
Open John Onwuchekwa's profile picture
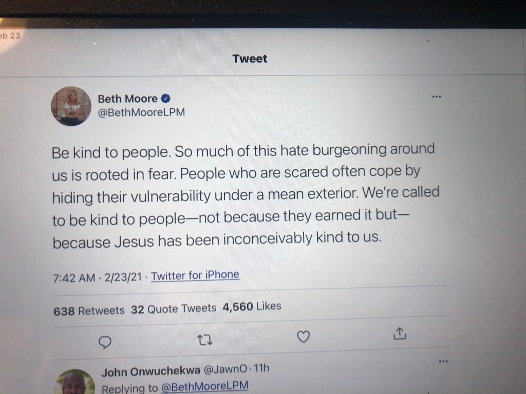tap(74, 382)
